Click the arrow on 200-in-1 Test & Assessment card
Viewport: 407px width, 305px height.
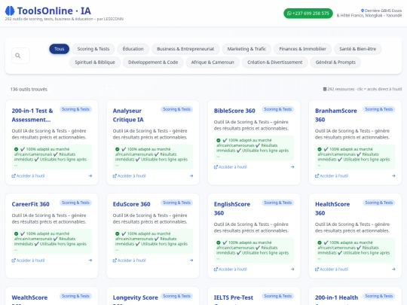[90, 175]
